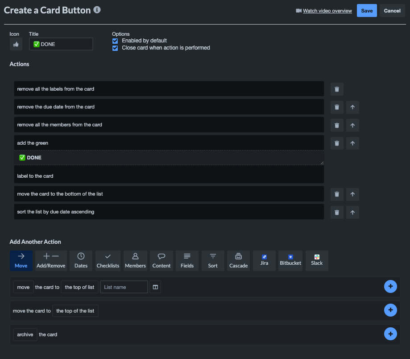
Task: Focus the List name input field
Action: click(124, 287)
